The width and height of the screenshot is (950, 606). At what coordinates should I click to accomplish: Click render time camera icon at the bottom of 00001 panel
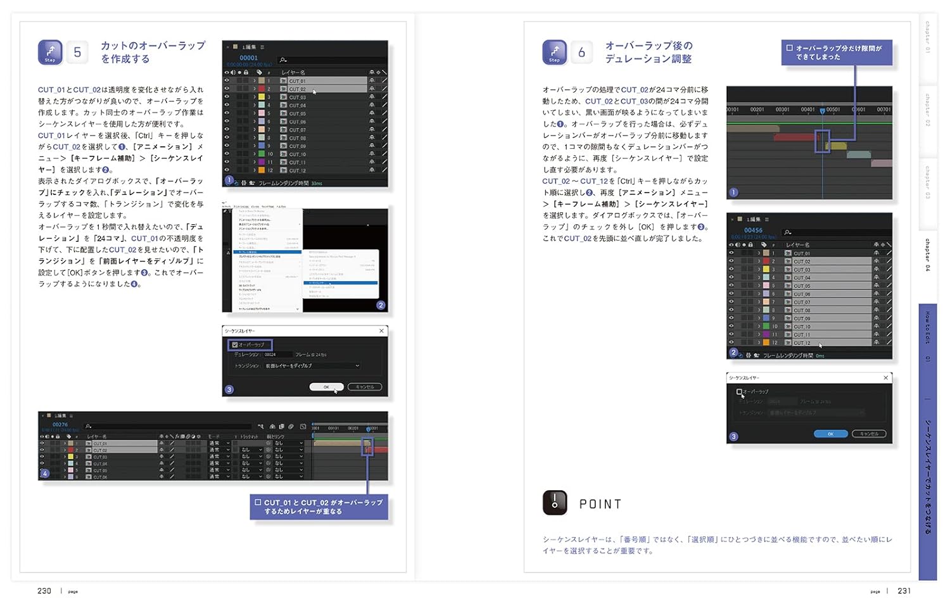pyautogui.click(x=252, y=183)
